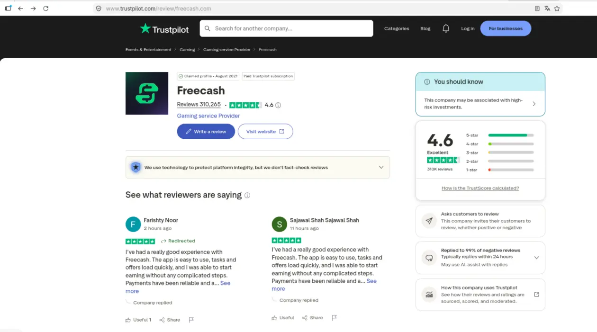Click the translate page icon
Screen dimensions: 597x332
[547, 9]
